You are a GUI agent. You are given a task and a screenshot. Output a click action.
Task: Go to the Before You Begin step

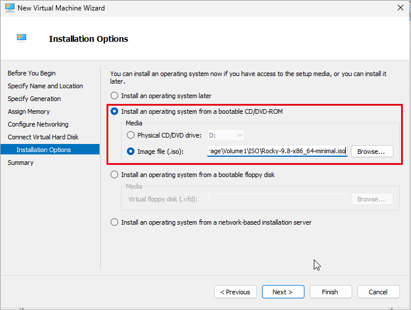(x=31, y=73)
